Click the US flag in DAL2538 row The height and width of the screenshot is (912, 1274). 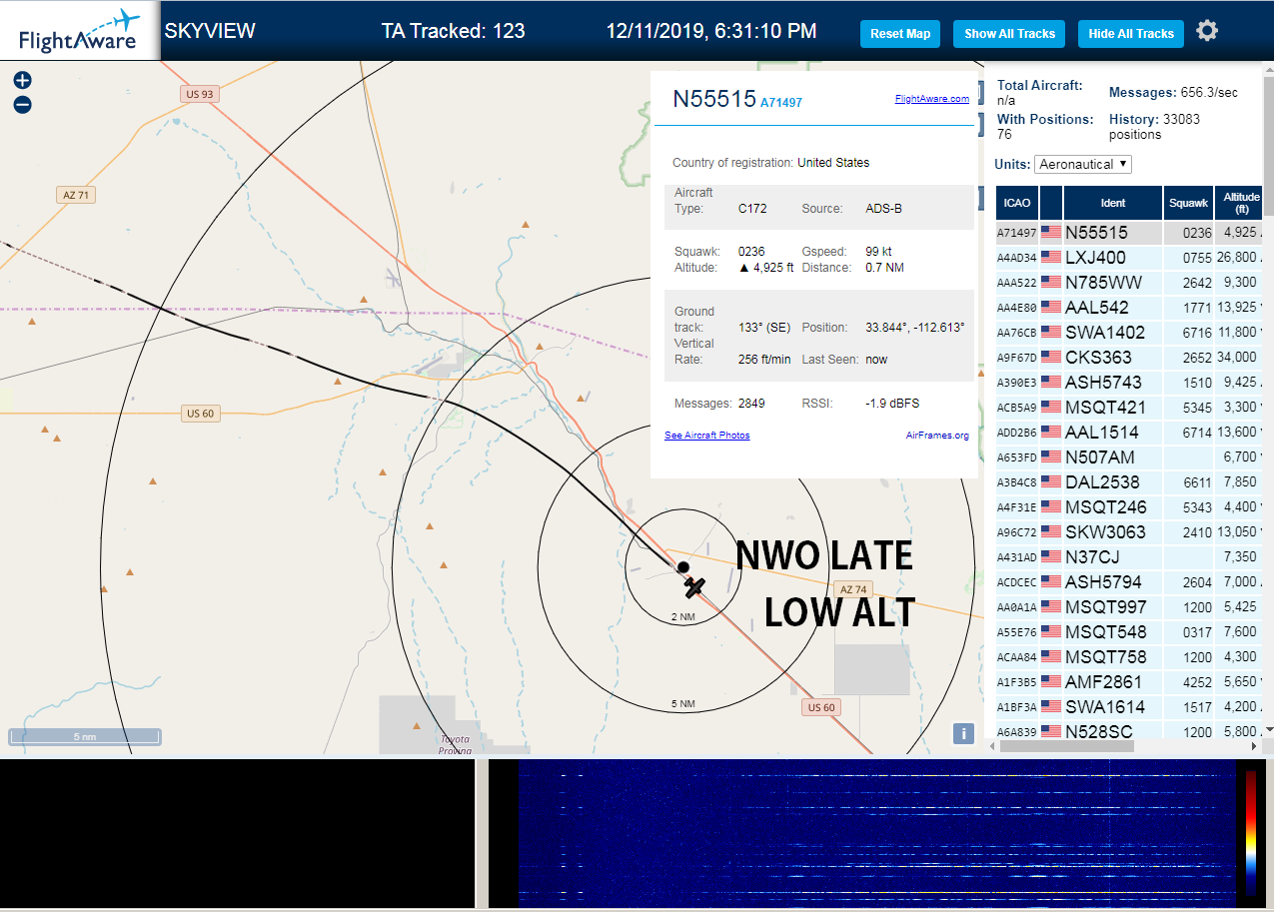1051,481
